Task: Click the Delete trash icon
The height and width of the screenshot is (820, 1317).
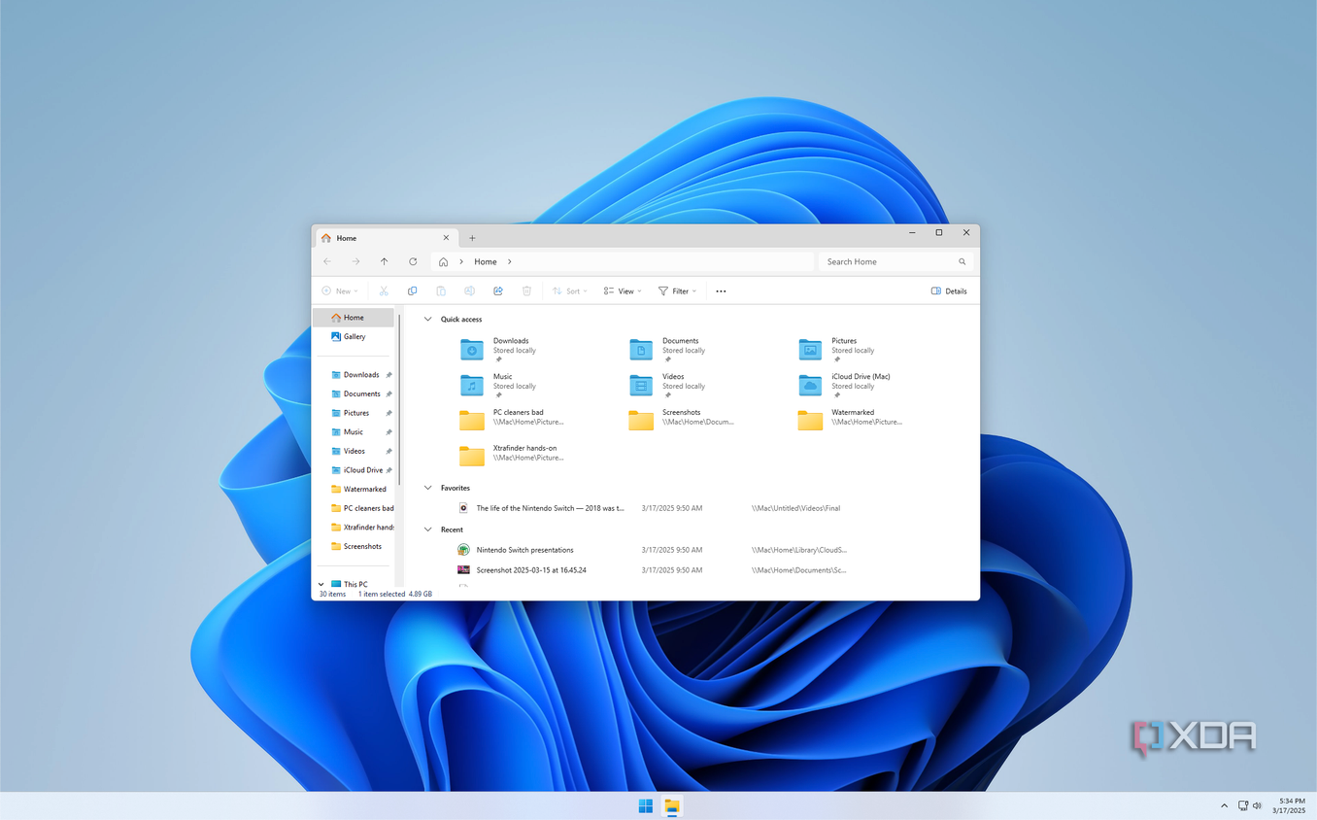Action: [526, 290]
